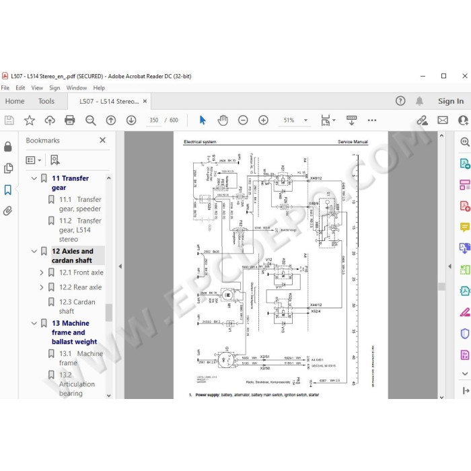Open the Window menu
Viewport: 471px width, 471px height.
(x=77, y=87)
